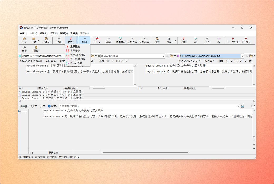
Task: Expand right pane UTF-8 encoding dropdown
Action: tap(245, 61)
